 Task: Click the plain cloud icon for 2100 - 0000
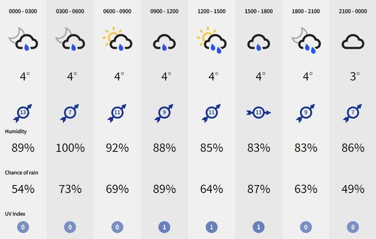(353, 42)
